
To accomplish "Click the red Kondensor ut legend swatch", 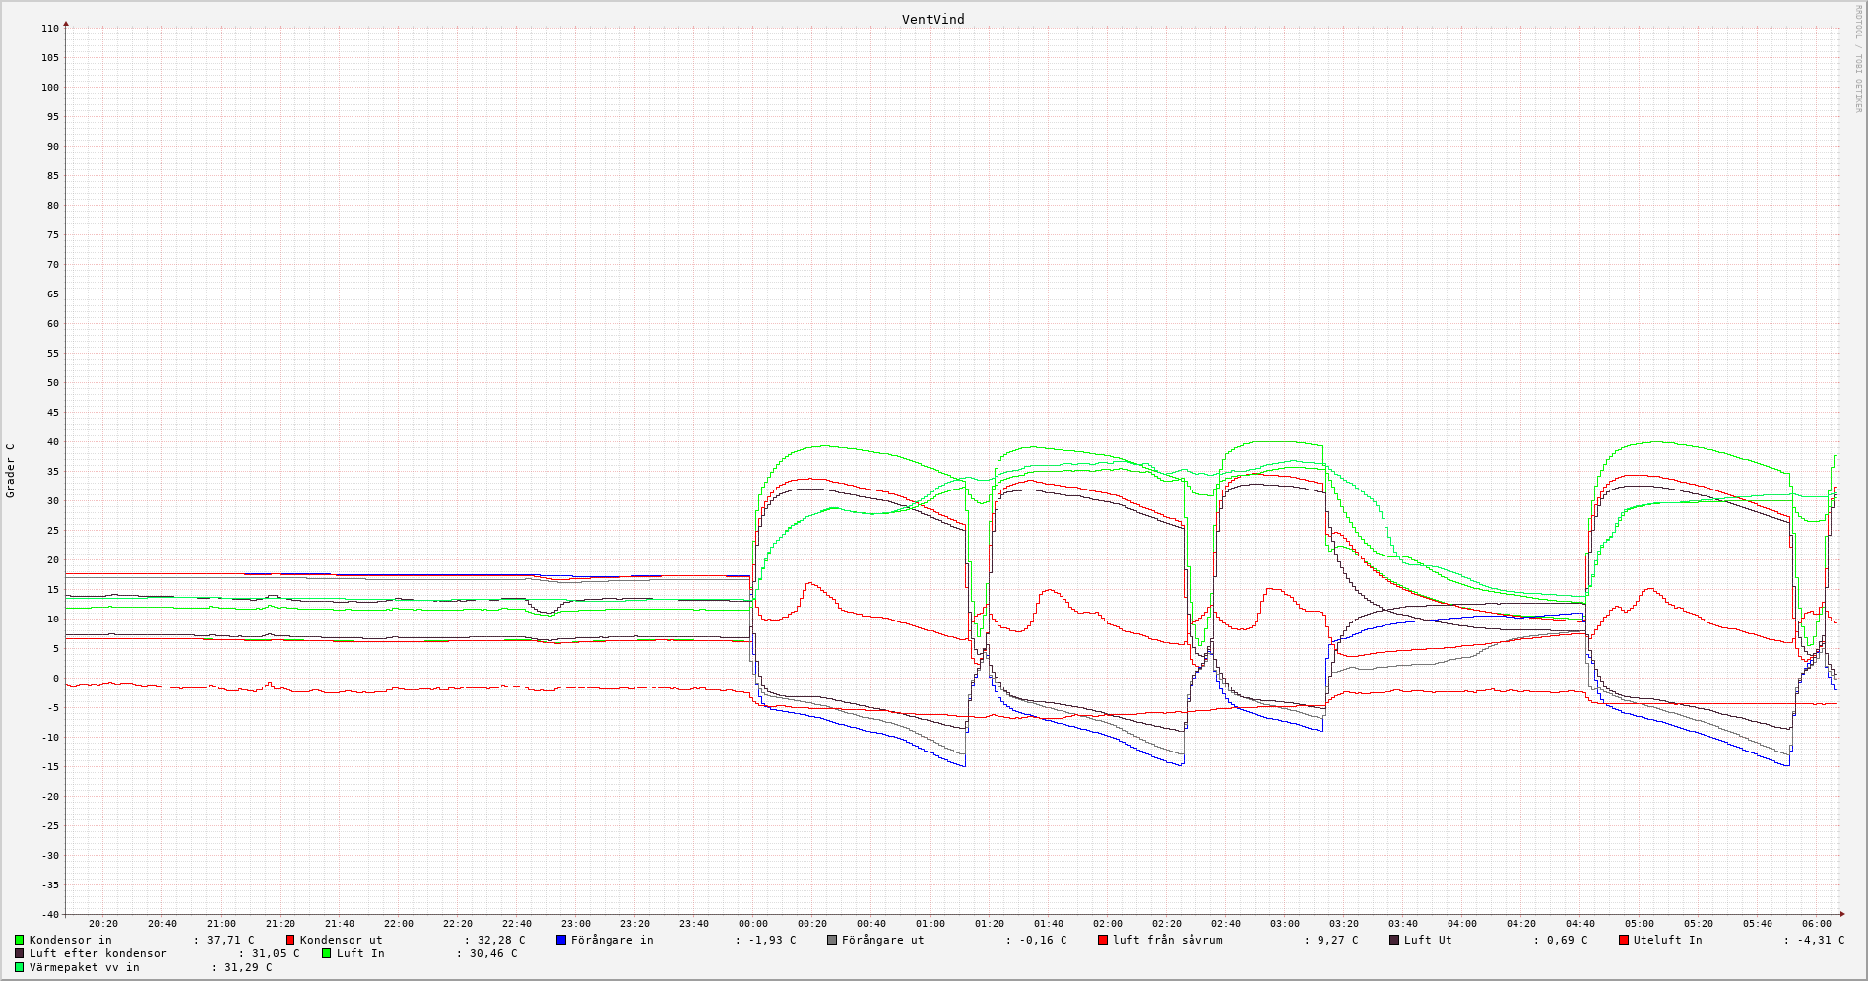I will pos(290,940).
